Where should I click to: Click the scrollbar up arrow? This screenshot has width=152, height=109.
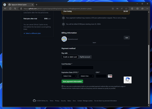tap(149, 12)
